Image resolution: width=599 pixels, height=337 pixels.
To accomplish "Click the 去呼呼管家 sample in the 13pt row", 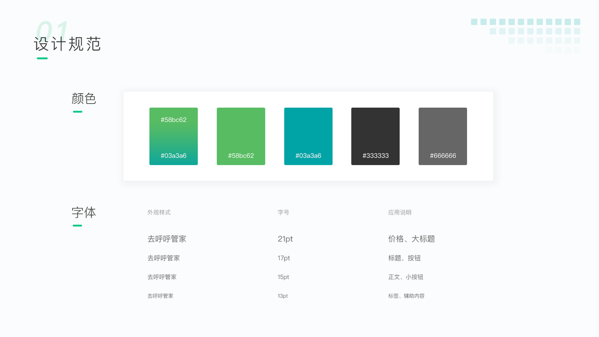I will (161, 296).
